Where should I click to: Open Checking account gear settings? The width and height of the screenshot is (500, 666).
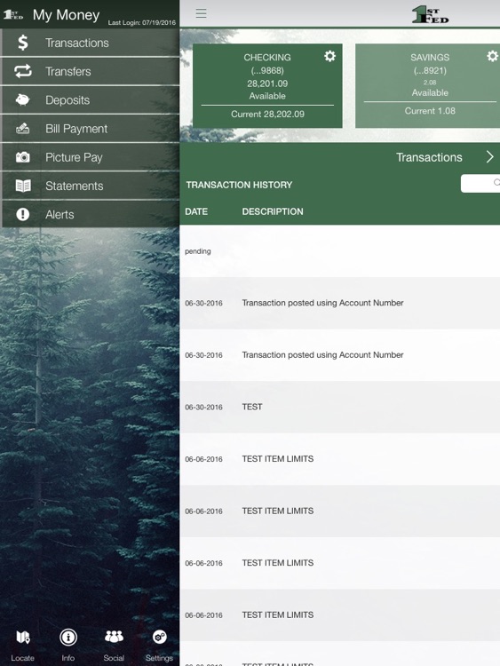coord(330,56)
